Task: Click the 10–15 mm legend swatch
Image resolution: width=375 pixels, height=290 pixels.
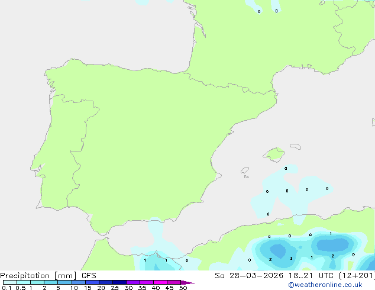Action: point(78,282)
